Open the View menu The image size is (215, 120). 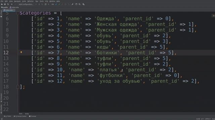11,1
